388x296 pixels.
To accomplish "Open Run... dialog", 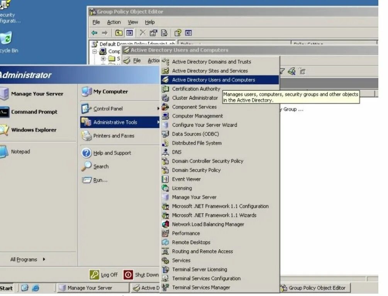I will [x=120, y=180].
